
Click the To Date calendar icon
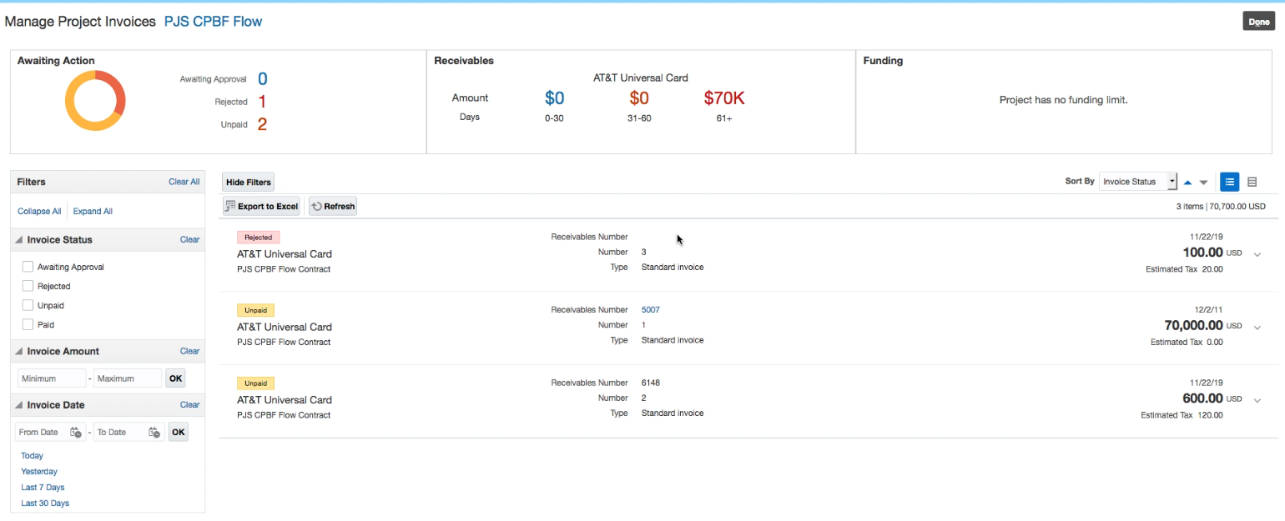[x=154, y=432]
